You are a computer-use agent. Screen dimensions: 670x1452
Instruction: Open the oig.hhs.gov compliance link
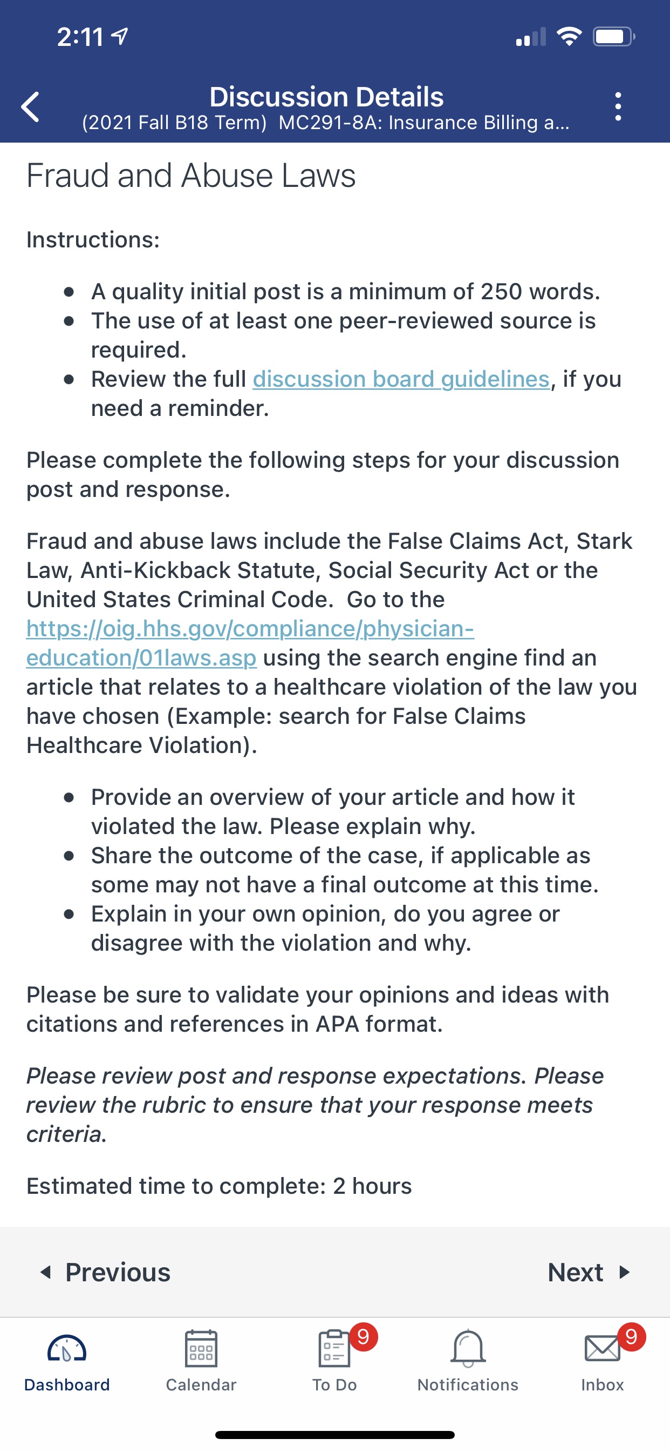click(x=250, y=643)
